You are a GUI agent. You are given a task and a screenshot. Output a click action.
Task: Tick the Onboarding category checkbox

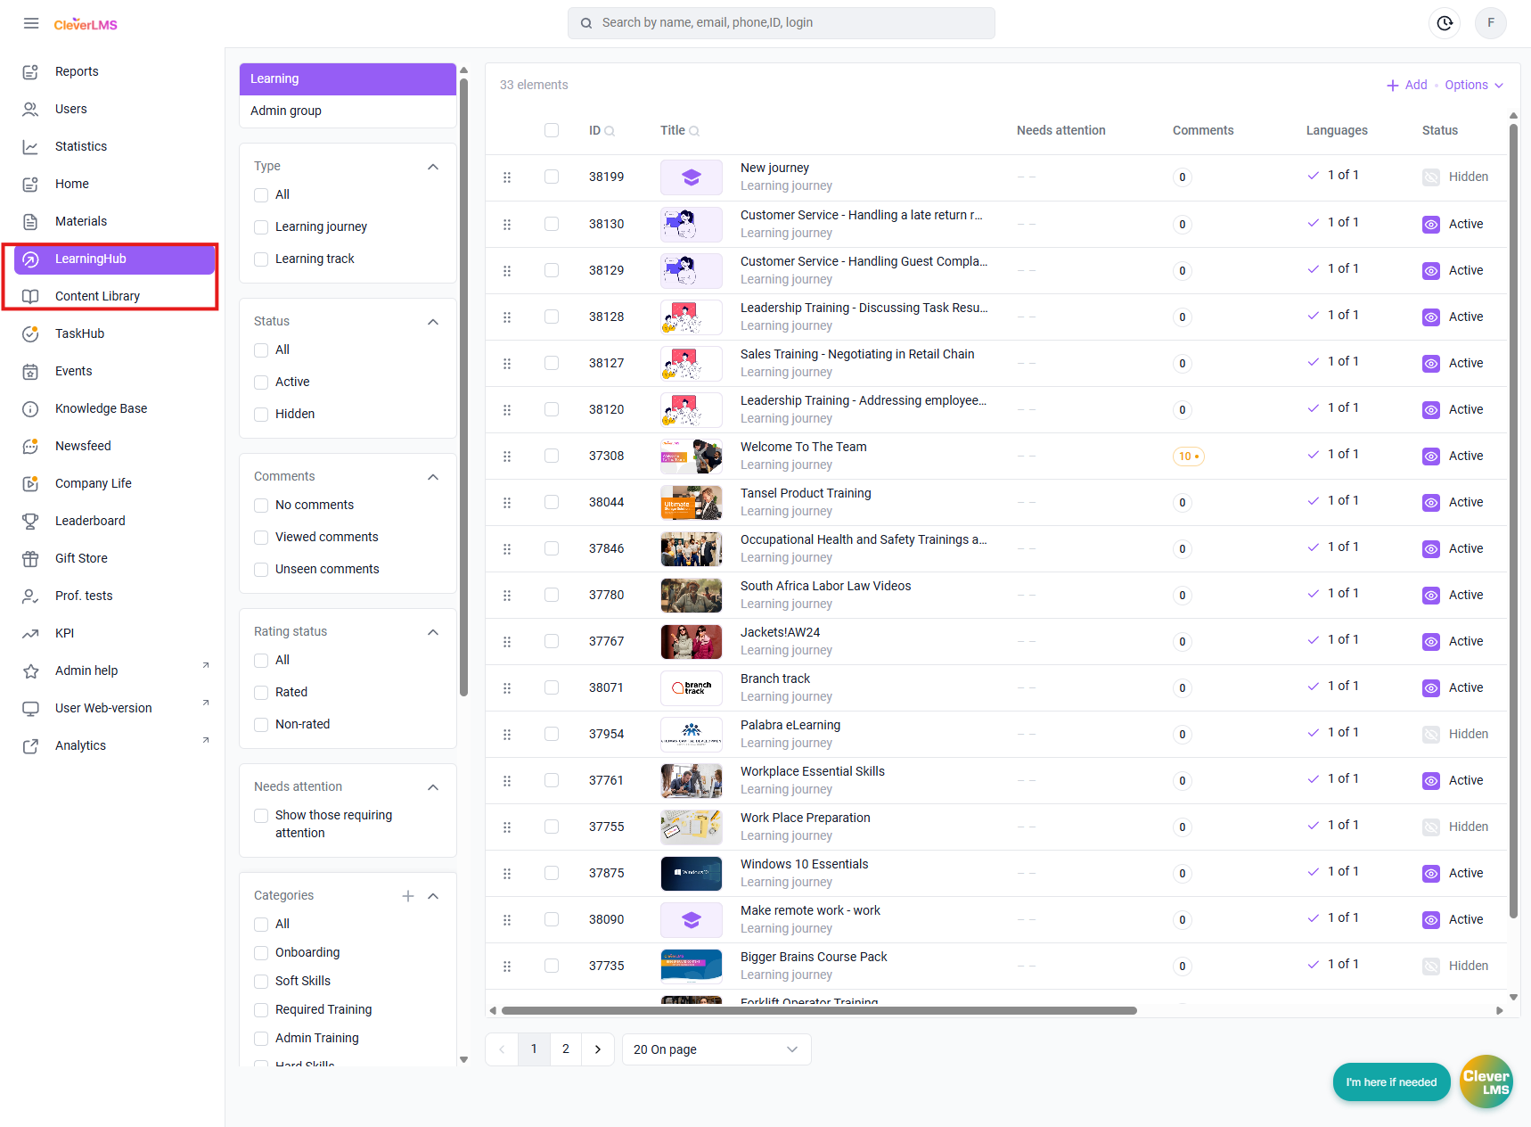[x=261, y=953]
